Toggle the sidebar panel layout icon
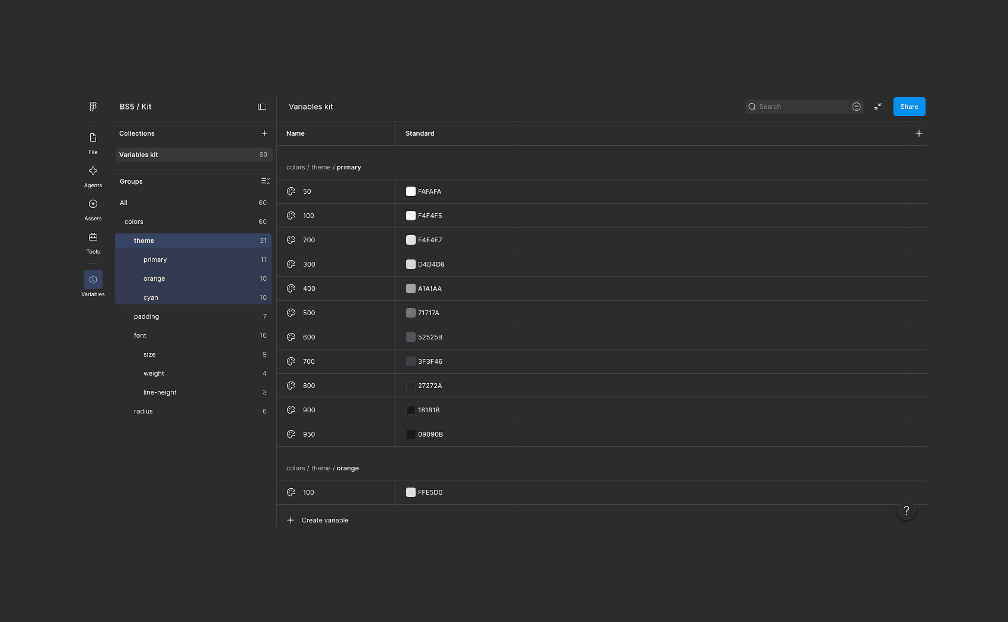Image resolution: width=1008 pixels, height=622 pixels. coord(262,107)
